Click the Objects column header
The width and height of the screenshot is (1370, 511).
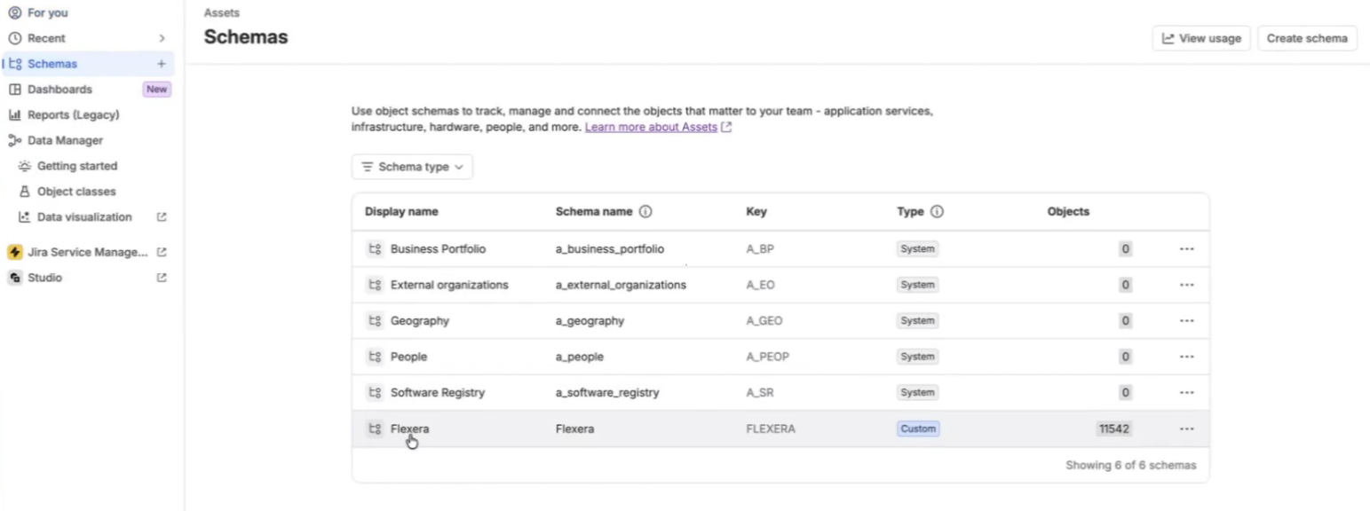click(x=1068, y=212)
